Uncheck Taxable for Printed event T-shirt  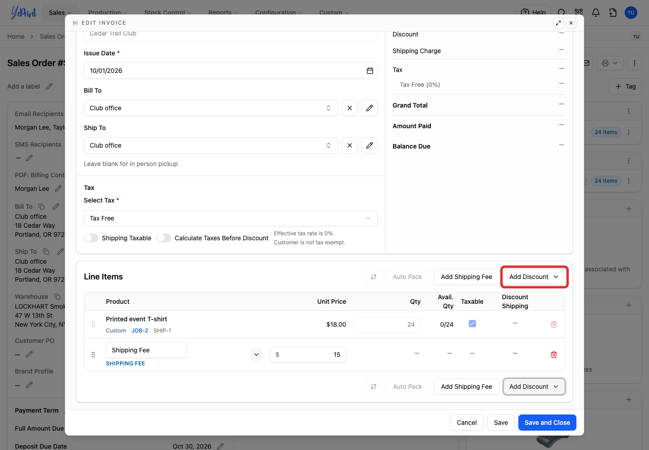[472, 324]
